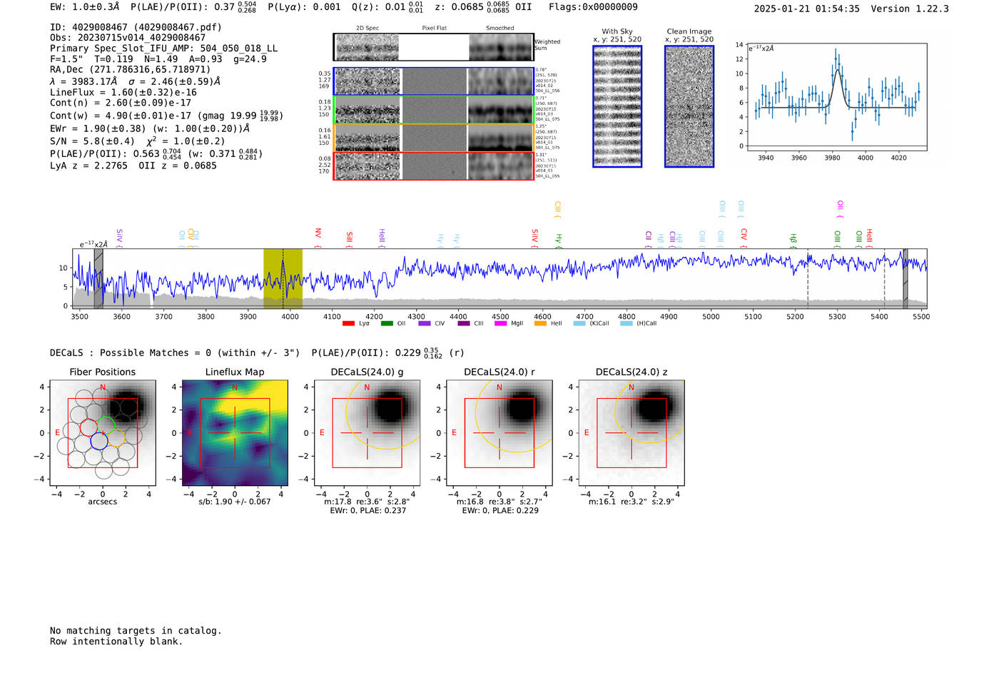Image resolution: width=999 pixels, height=680 pixels.
Task: Click the Obs: 20230715v014_4029008467 line
Action: (128, 38)
